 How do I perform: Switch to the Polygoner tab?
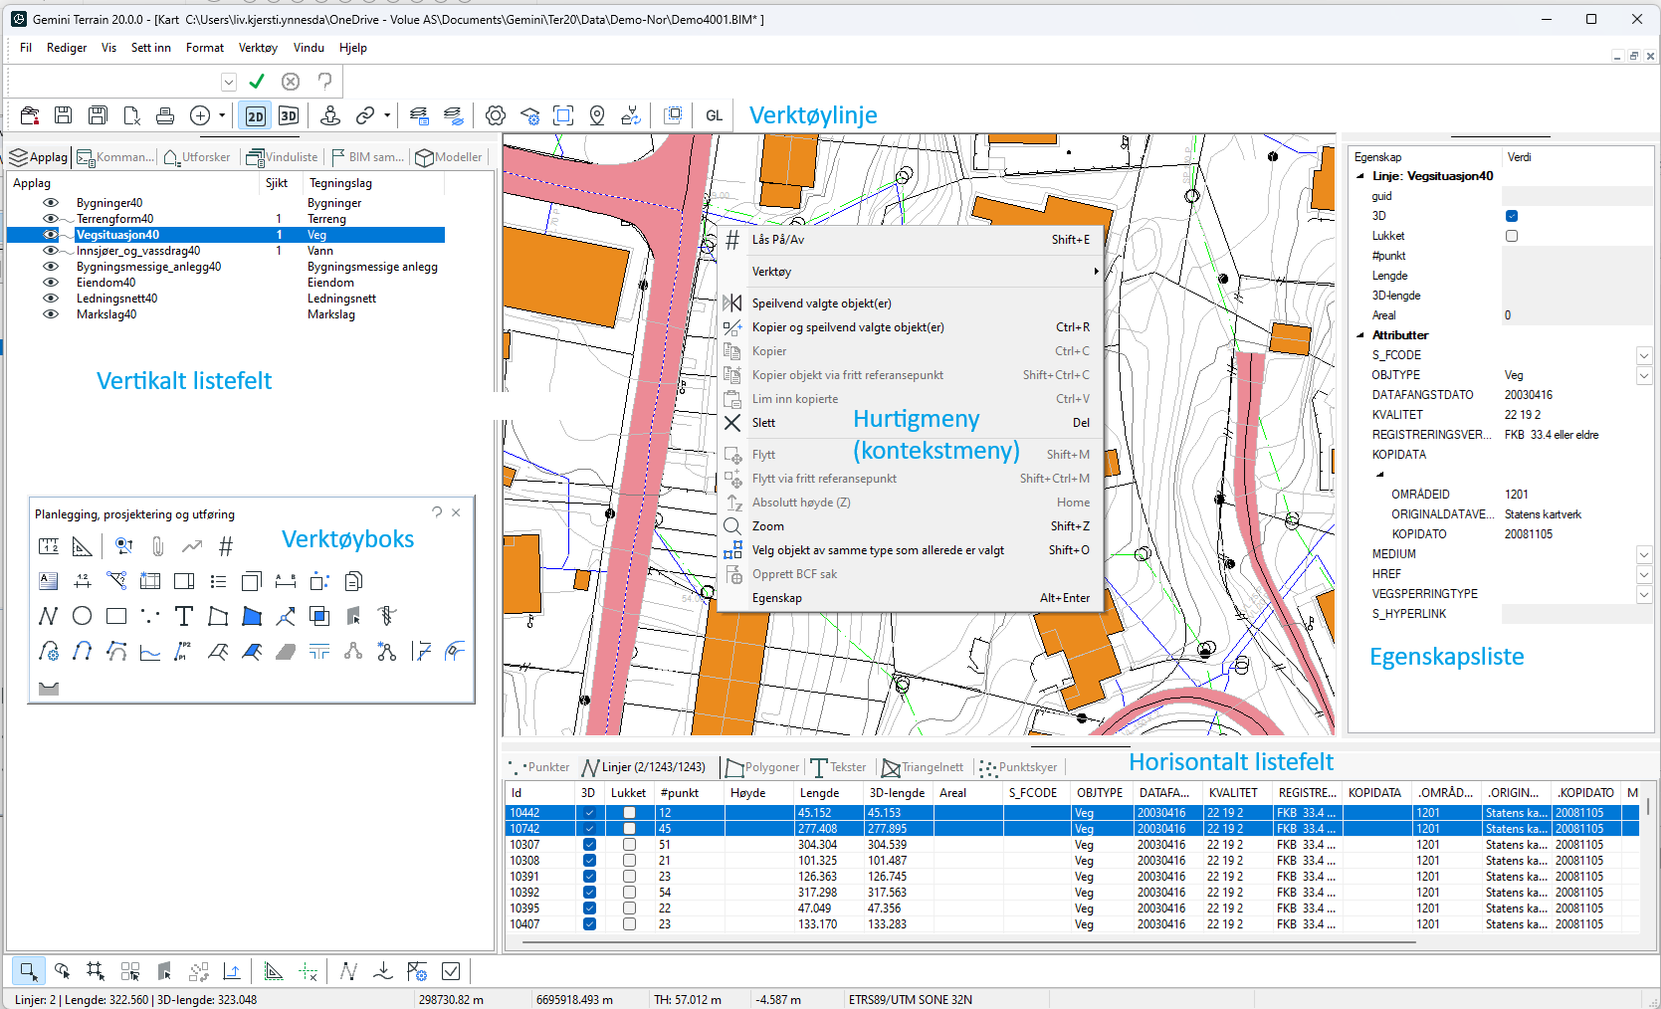tap(762, 767)
